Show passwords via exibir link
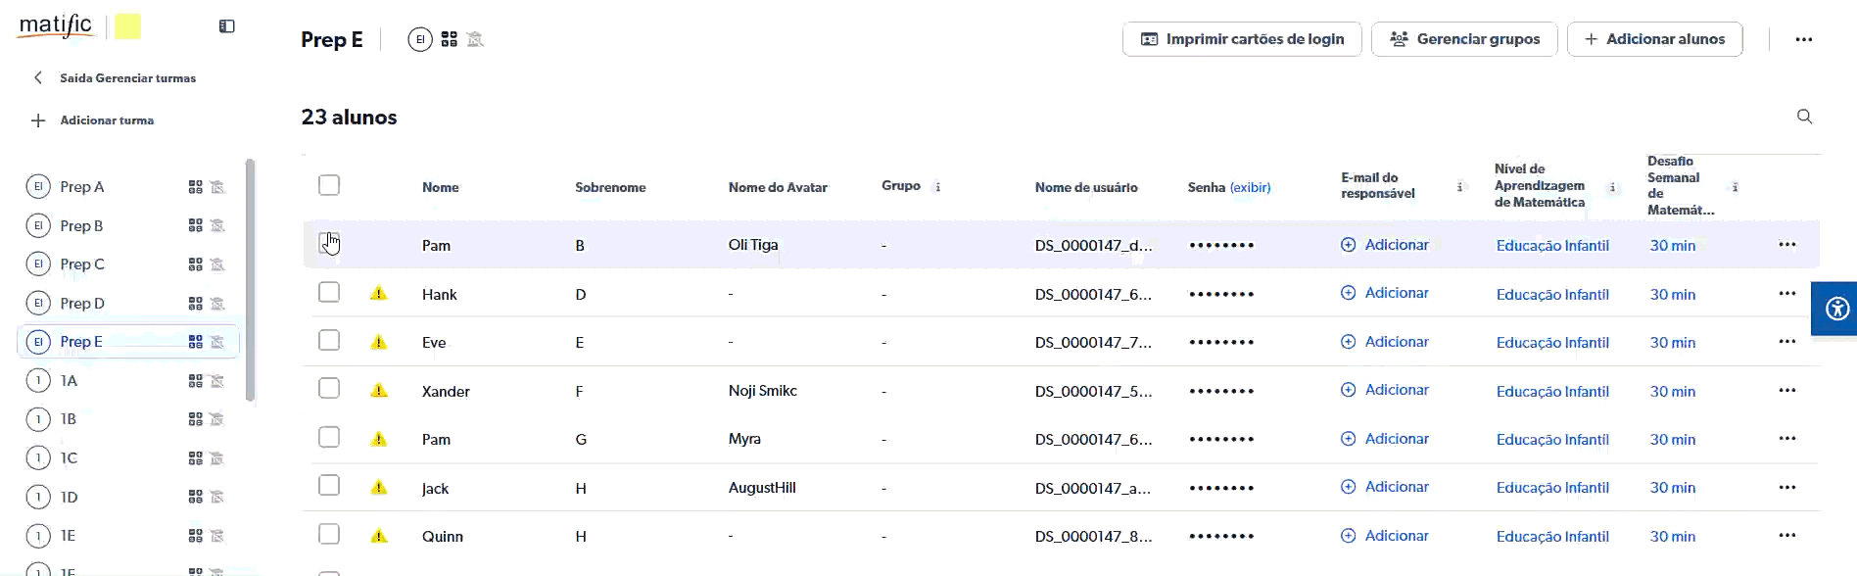 click(x=1250, y=187)
